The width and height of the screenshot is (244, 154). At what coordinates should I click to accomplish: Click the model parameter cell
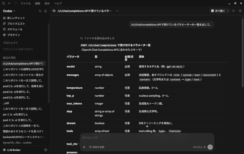pyautogui.click(x=71, y=67)
